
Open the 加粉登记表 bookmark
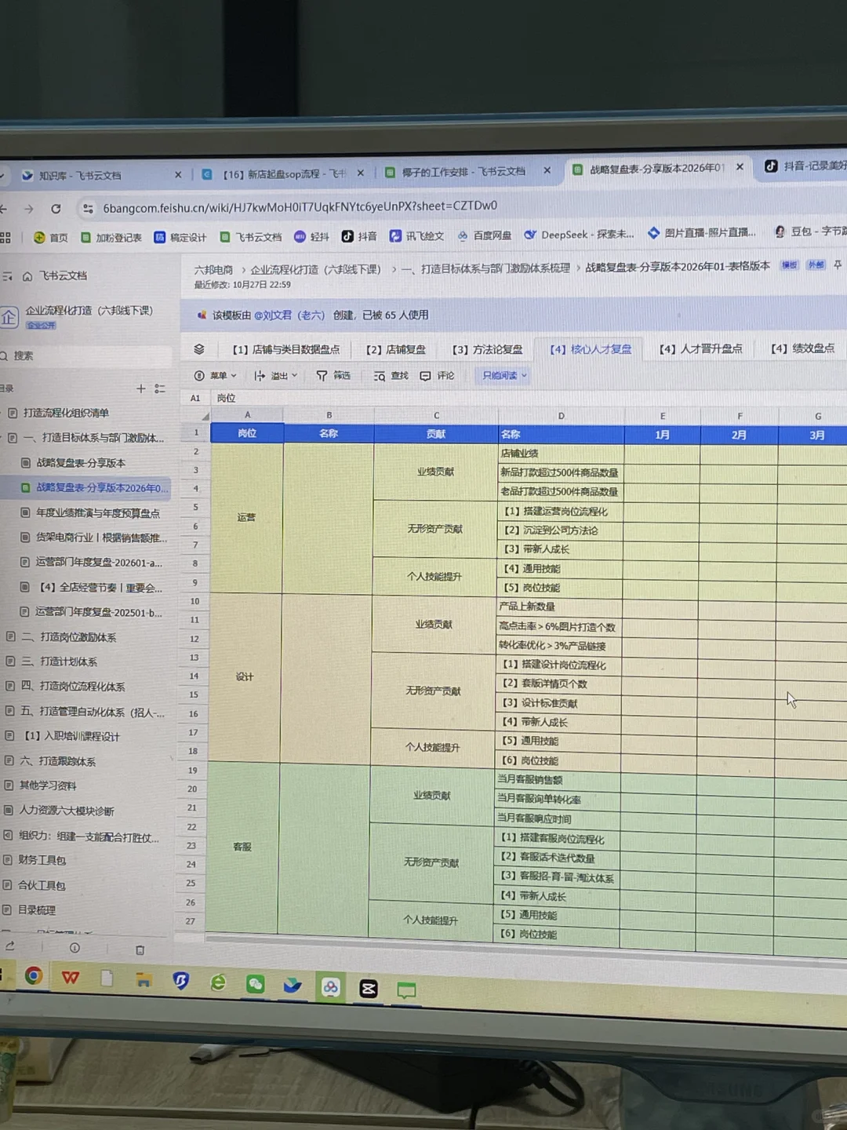click(111, 237)
